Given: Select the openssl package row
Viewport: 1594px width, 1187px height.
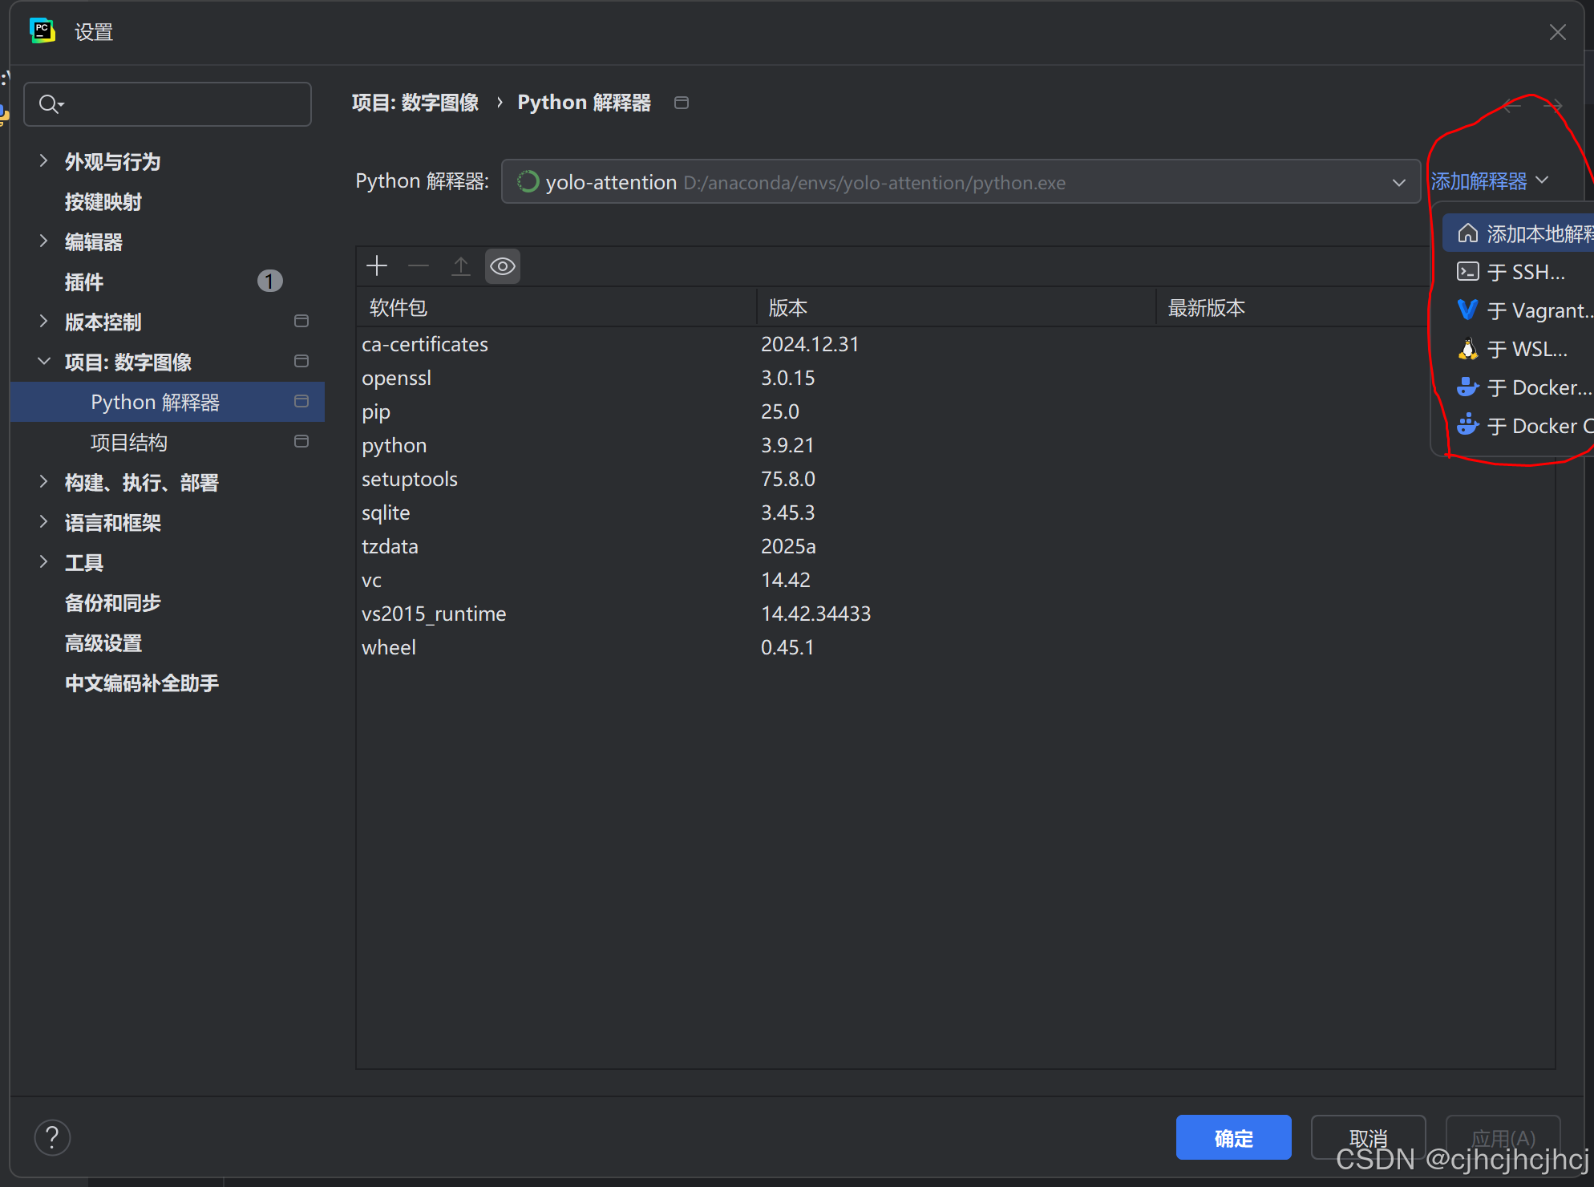Looking at the screenshot, I should click(893, 378).
